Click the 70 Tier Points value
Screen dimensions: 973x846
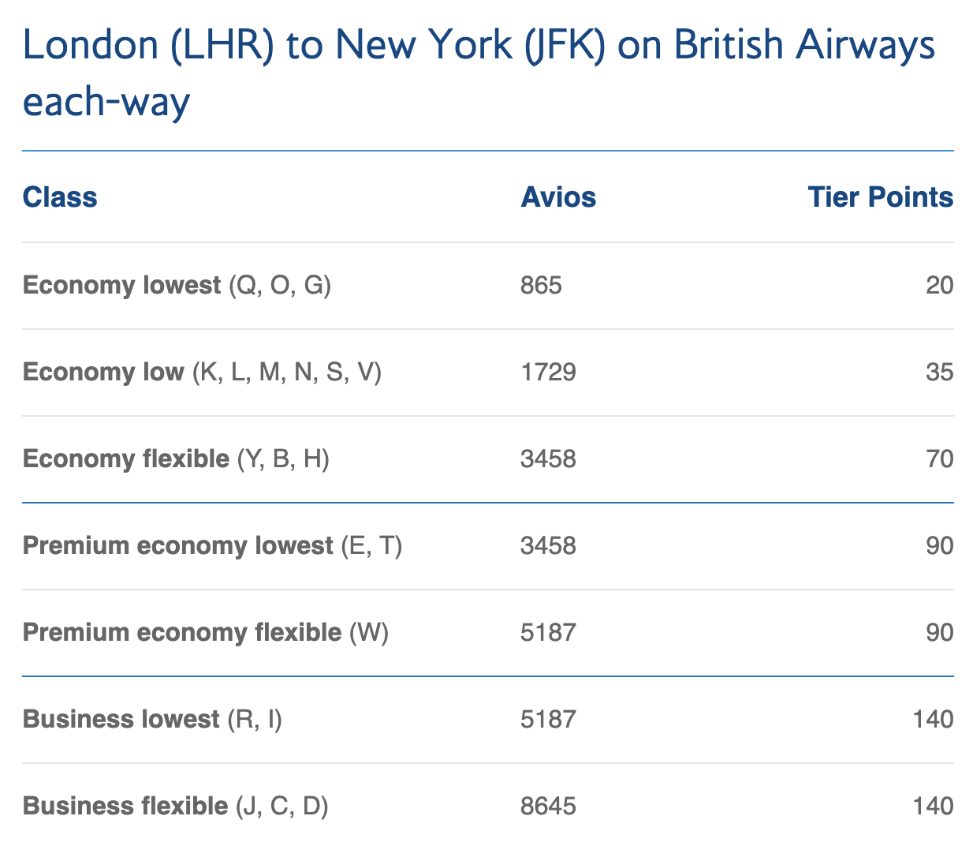pyautogui.click(x=939, y=459)
